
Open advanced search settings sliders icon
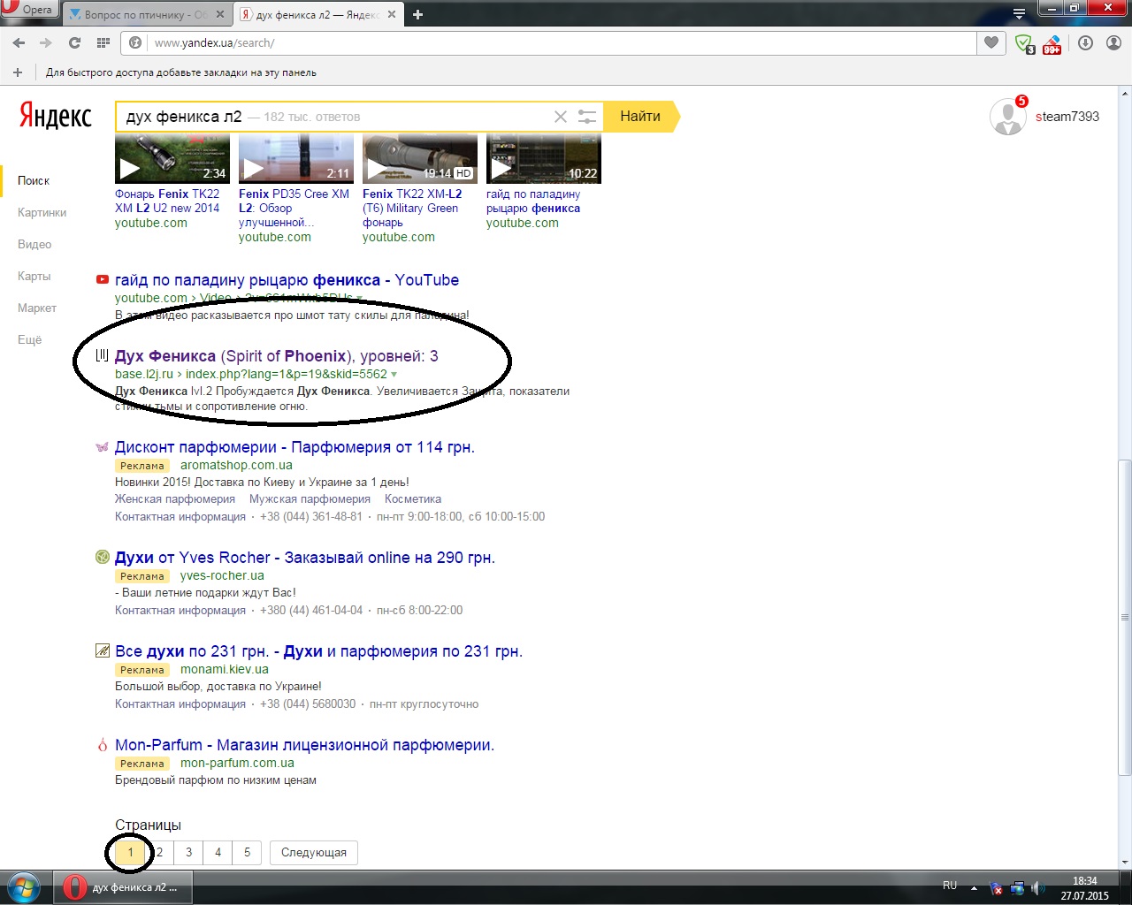point(587,117)
